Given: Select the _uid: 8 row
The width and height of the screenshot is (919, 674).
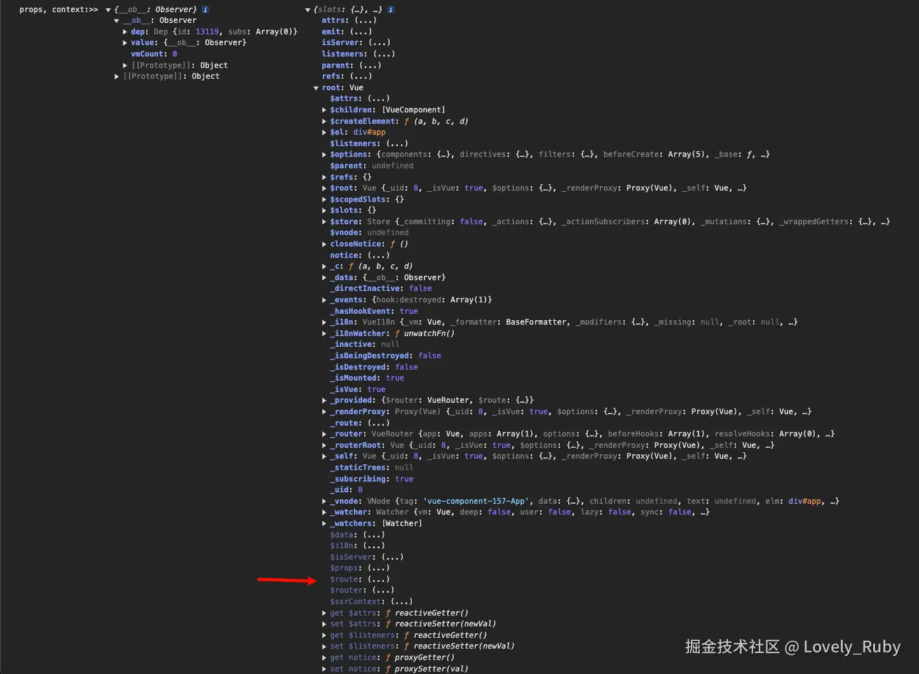Looking at the screenshot, I should tap(346, 490).
